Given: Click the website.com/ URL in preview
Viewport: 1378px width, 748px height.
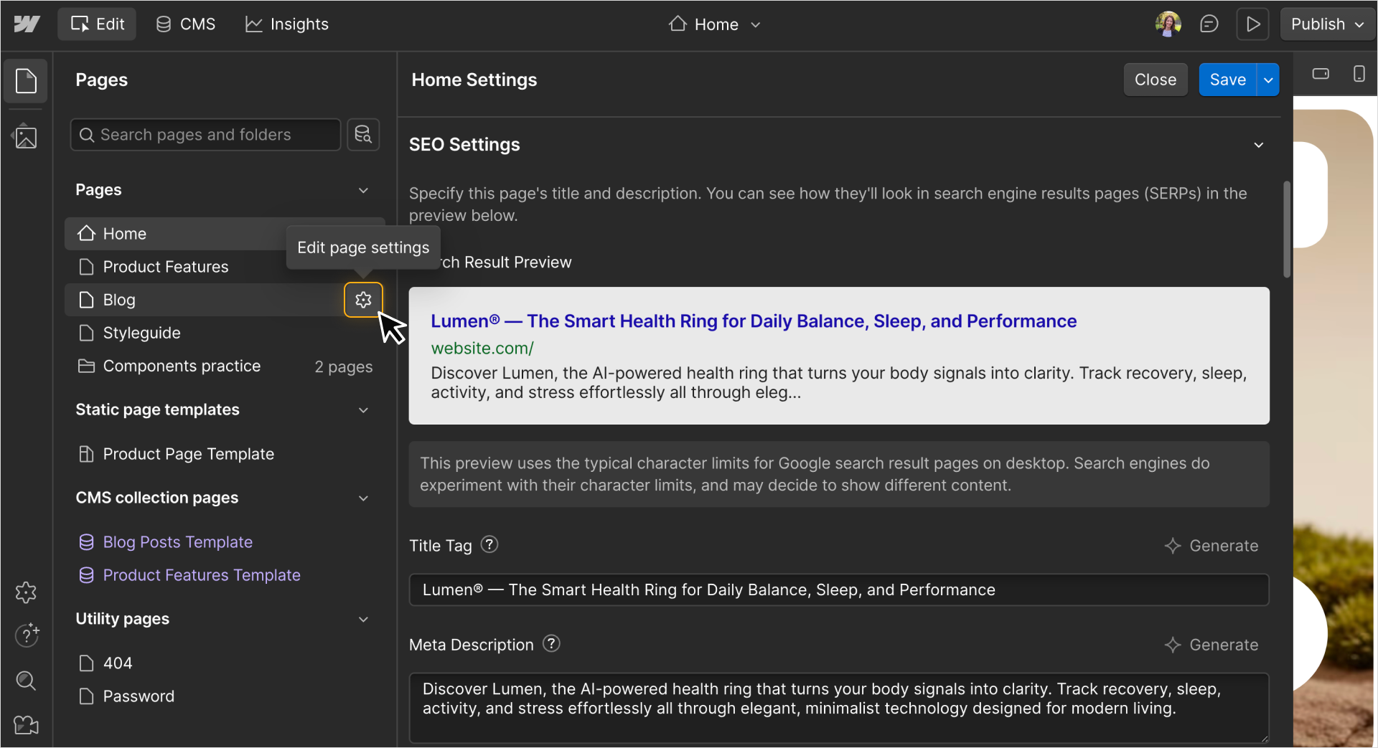Looking at the screenshot, I should coord(482,349).
